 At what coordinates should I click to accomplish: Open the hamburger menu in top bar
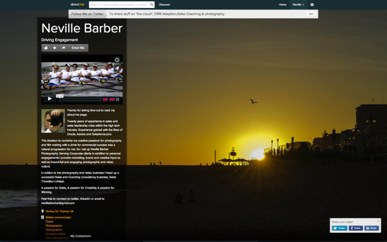pos(312,5)
